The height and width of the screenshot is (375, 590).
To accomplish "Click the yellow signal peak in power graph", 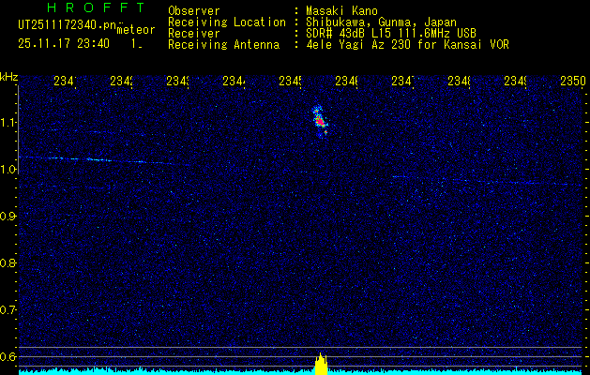I will [321, 364].
